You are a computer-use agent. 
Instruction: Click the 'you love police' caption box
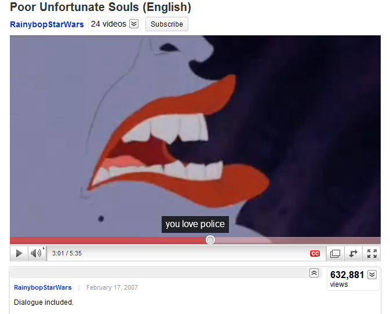coord(195,224)
